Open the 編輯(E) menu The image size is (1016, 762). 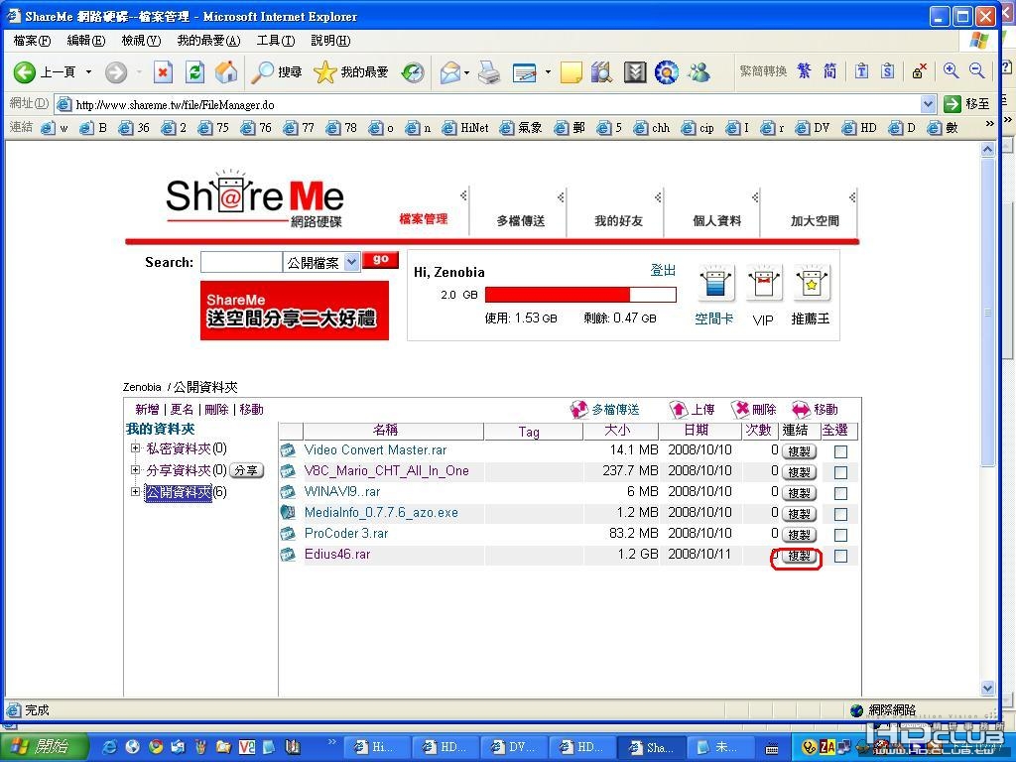(86, 40)
